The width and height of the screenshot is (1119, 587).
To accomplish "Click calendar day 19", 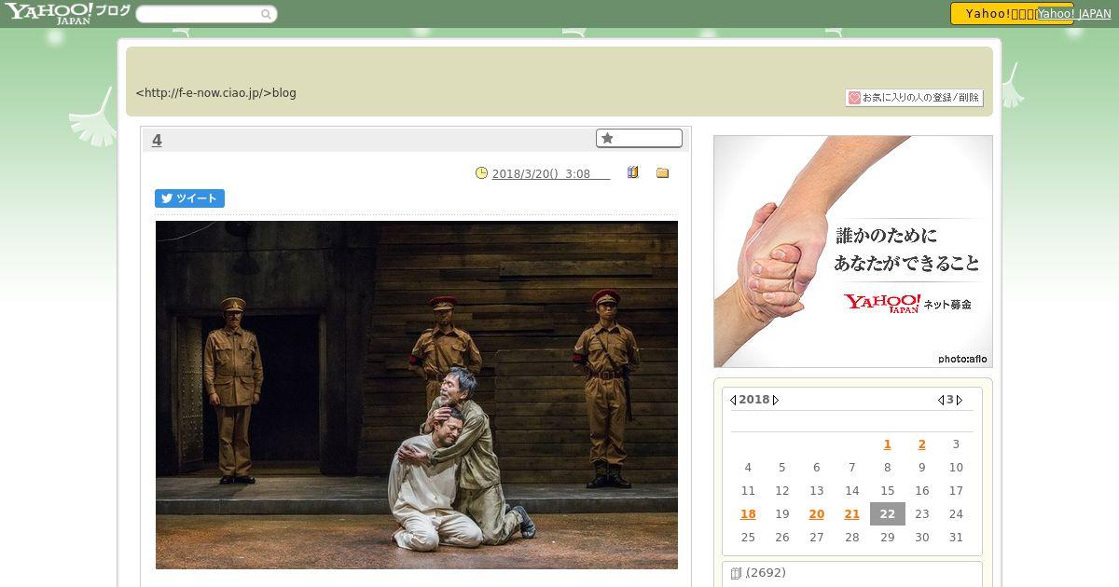I will pyautogui.click(x=782, y=514).
